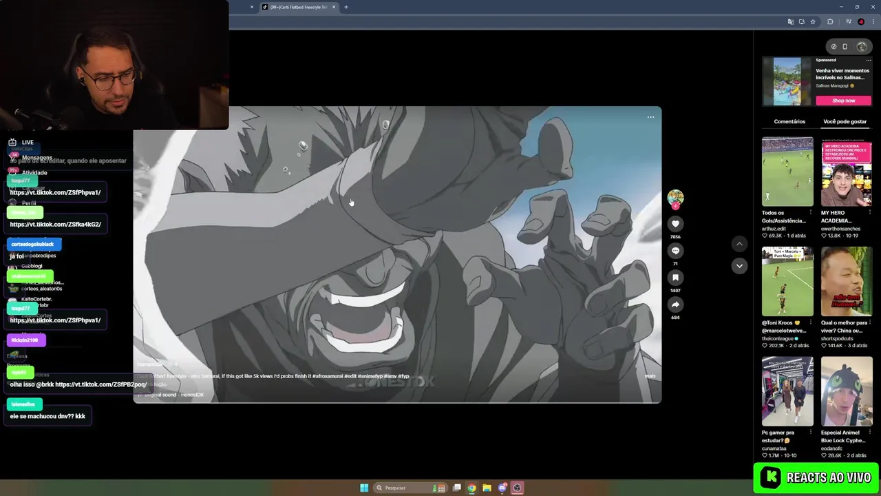Viewport: 881px width, 496px height.
Task: Save video with the bookmark icon
Action: [x=675, y=278]
